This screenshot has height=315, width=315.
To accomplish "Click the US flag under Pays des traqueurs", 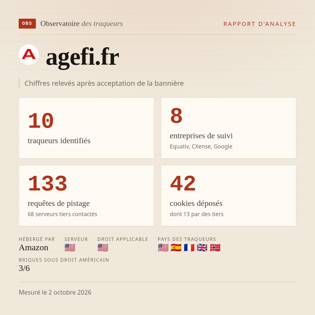I will (x=163, y=248).
